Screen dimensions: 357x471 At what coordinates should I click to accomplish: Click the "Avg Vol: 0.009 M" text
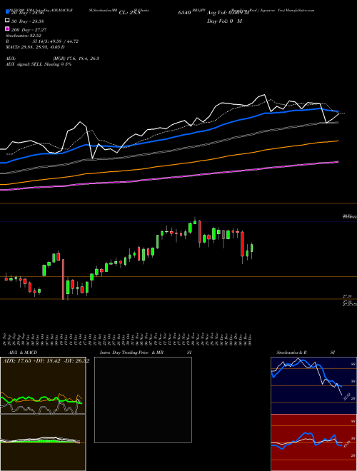(x=228, y=13)
